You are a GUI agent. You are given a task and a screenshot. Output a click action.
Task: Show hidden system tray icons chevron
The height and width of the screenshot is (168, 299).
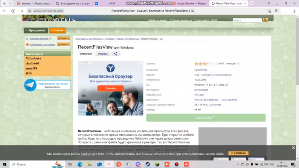tap(238, 164)
